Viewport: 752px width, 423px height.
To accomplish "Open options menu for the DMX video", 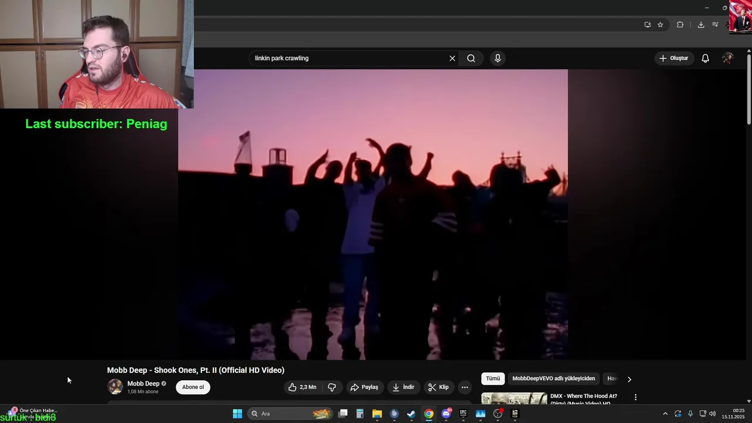I will [635, 398].
